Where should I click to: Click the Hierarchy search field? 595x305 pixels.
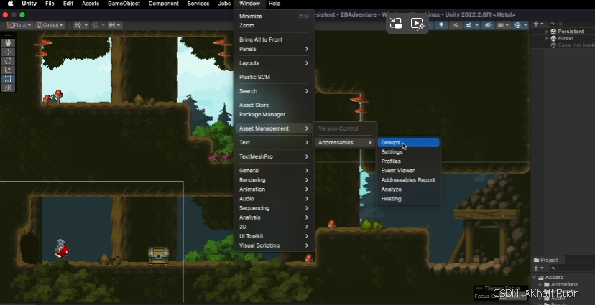(x=572, y=24)
